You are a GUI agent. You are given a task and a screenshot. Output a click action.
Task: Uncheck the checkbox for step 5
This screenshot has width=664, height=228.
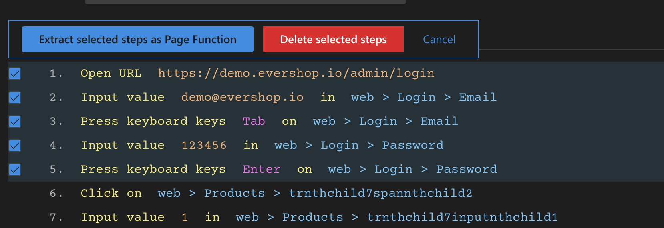[x=15, y=170]
